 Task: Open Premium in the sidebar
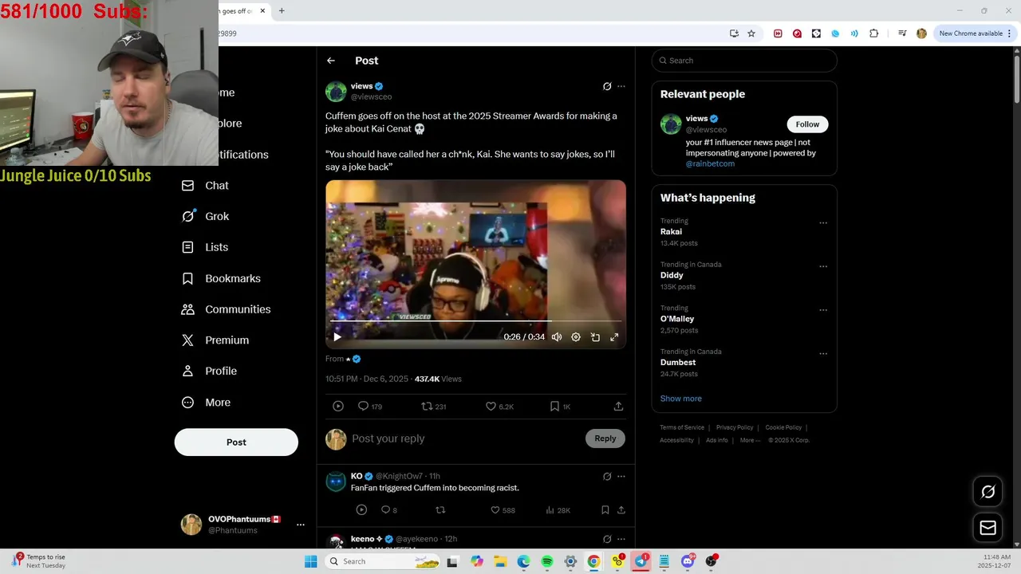[x=215, y=340]
